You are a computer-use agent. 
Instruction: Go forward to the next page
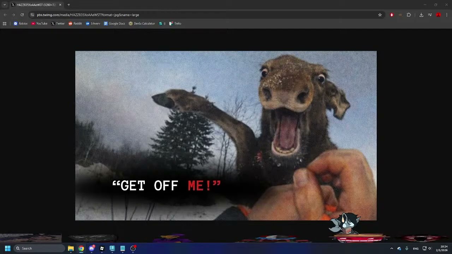point(13,15)
